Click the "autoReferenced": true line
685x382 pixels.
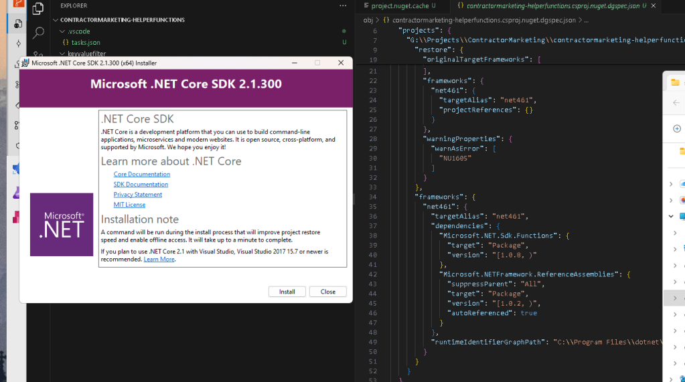click(492, 313)
